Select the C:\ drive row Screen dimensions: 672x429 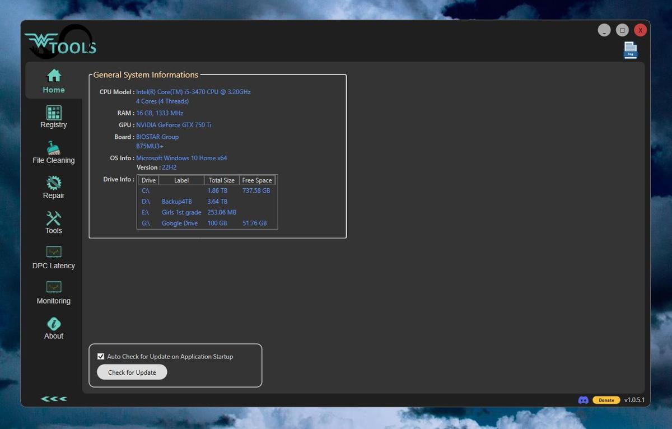(x=207, y=190)
